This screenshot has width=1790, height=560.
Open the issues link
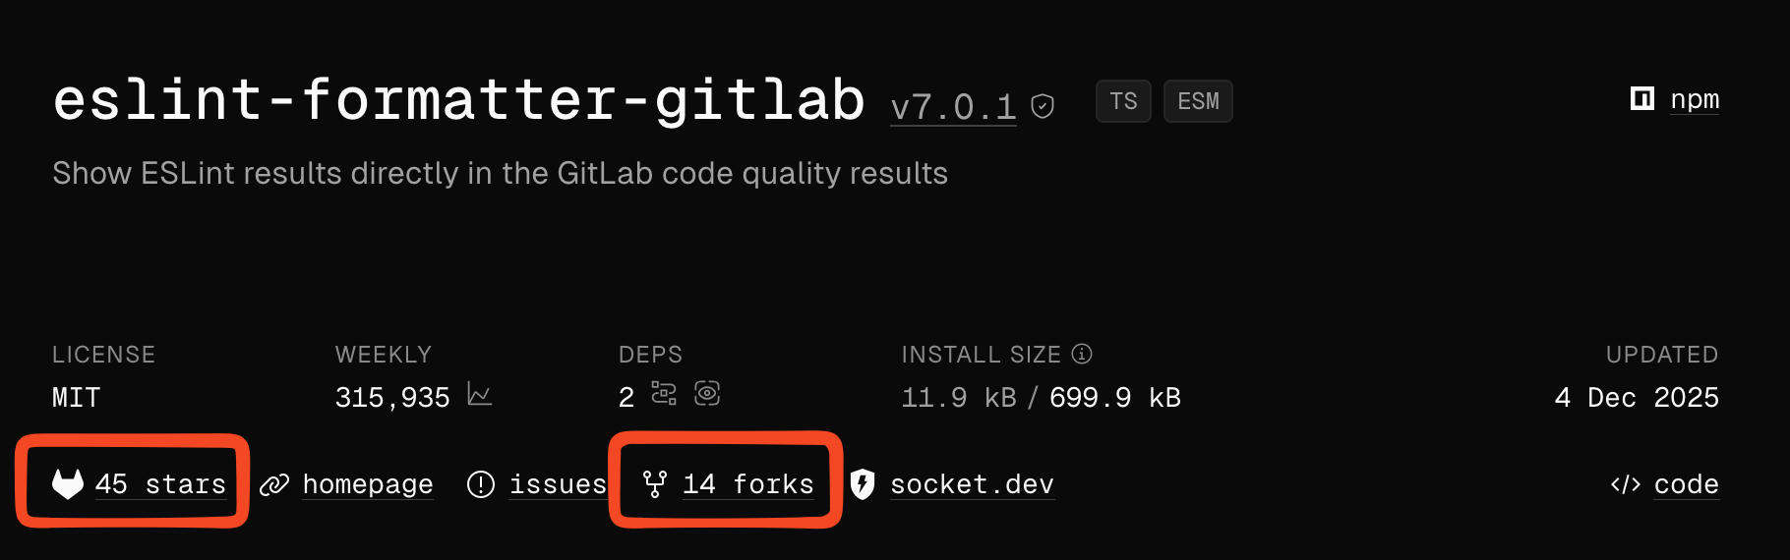[x=558, y=484]
